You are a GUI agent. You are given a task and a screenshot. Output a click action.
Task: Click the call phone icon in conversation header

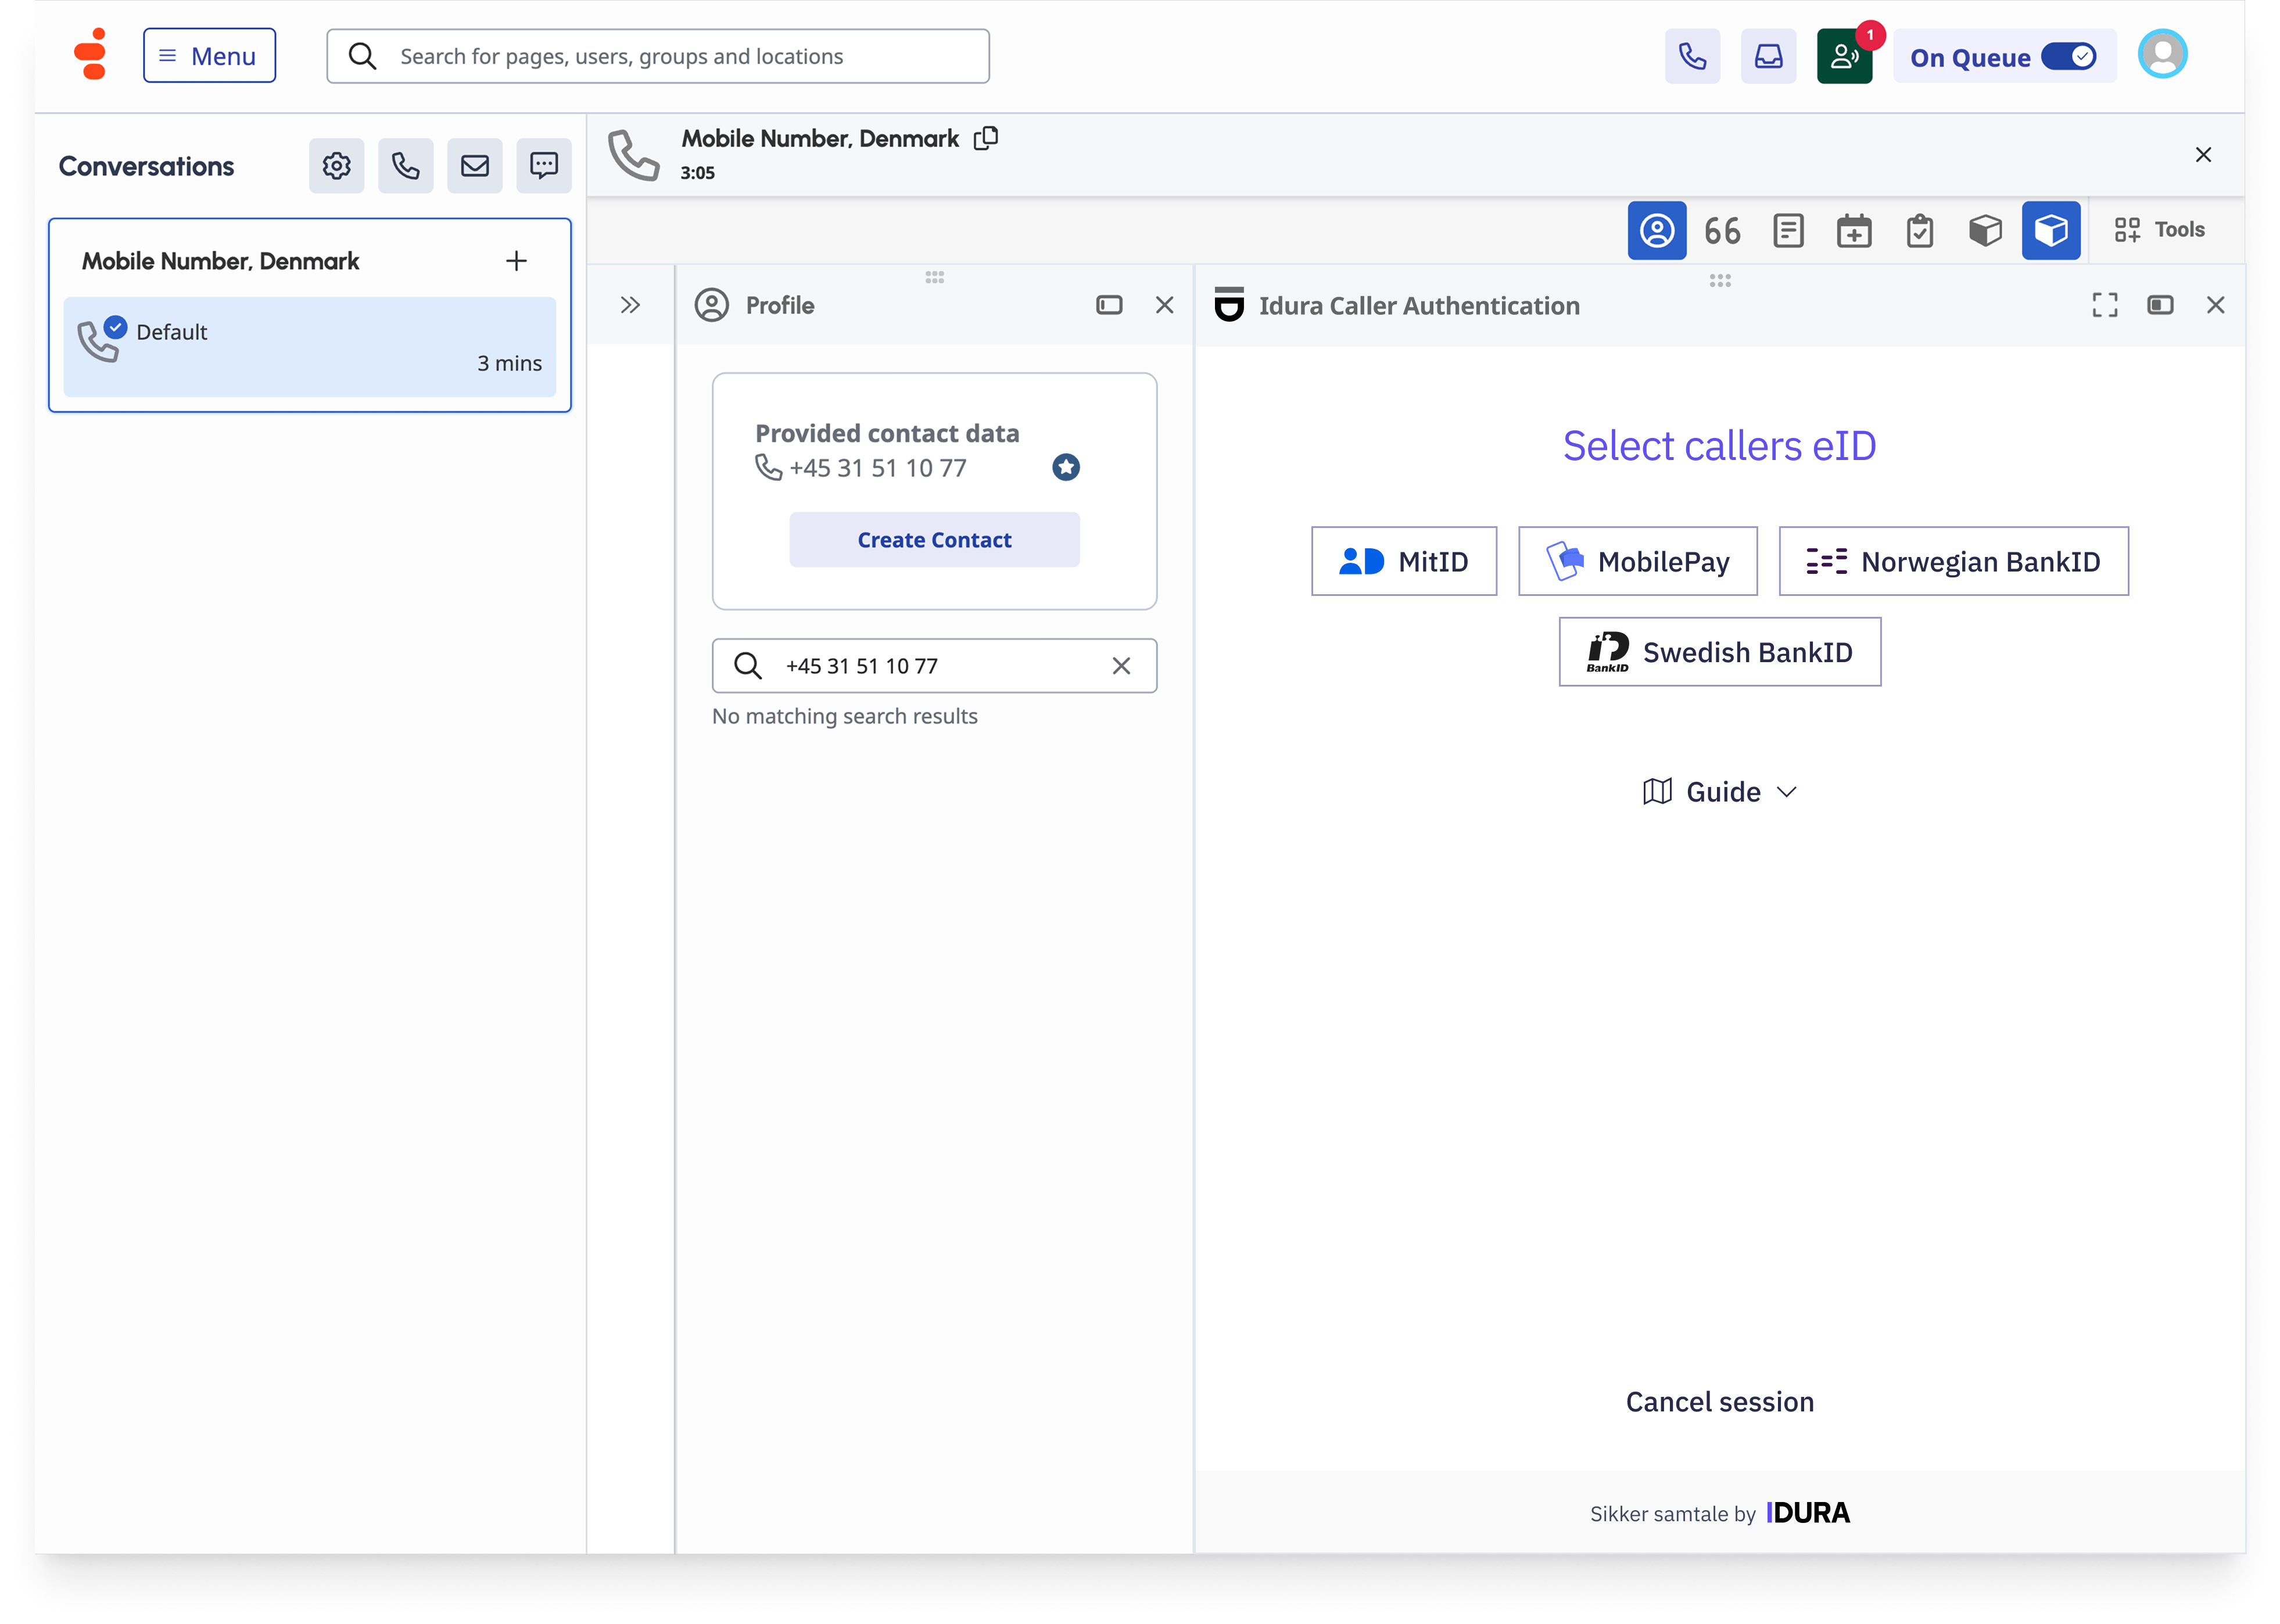point(633,155)
